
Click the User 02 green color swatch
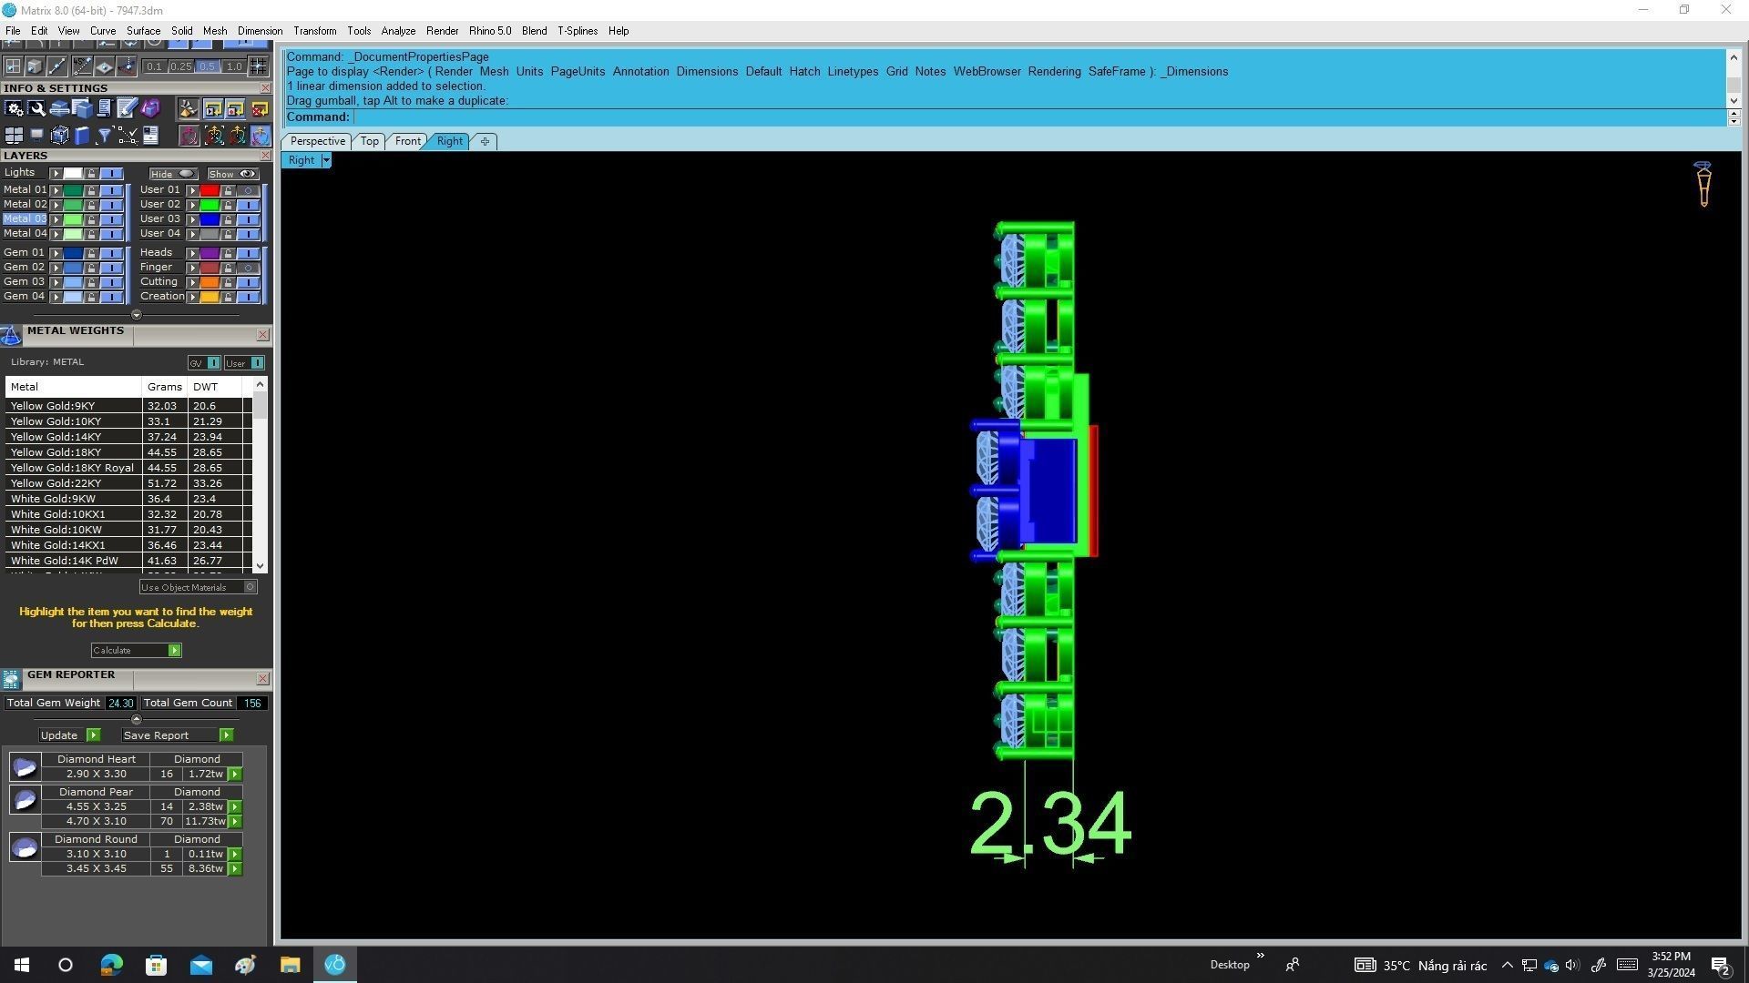pos(210,205)
